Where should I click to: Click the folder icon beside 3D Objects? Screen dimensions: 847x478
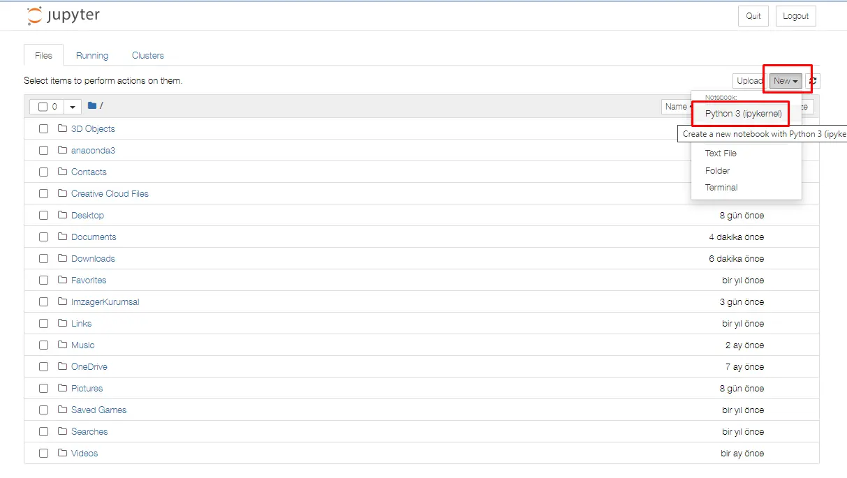coord(62,128)
